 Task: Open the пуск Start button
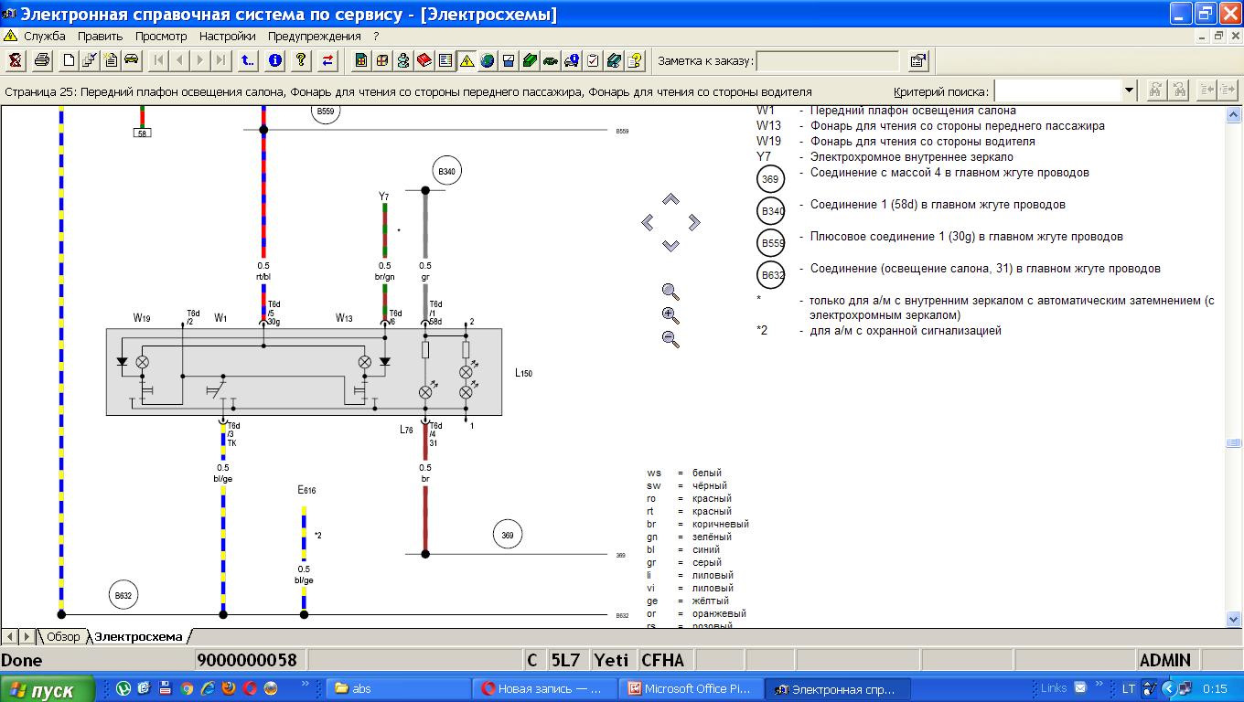[48, 689]
